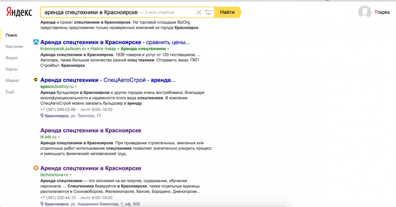Click the СпецАвтоСтрой site favicon
This screenshot has height=207, width=396.
[36, 80]
